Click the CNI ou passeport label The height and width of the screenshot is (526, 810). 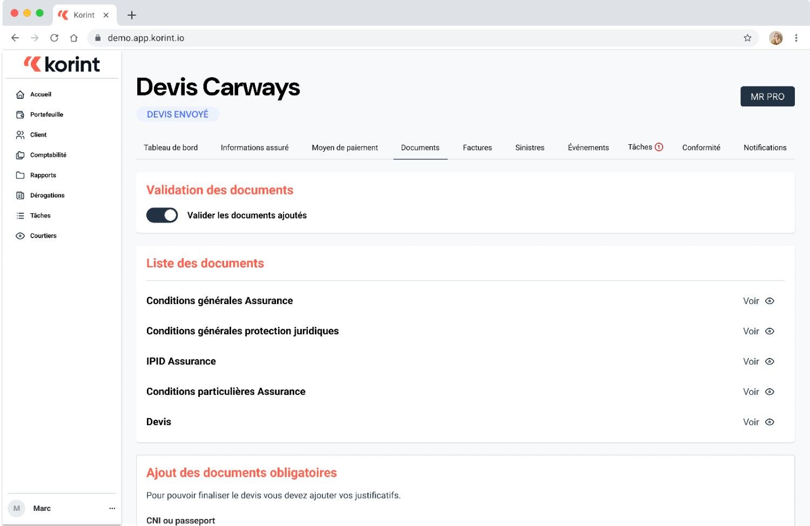[x=180, y=521]
